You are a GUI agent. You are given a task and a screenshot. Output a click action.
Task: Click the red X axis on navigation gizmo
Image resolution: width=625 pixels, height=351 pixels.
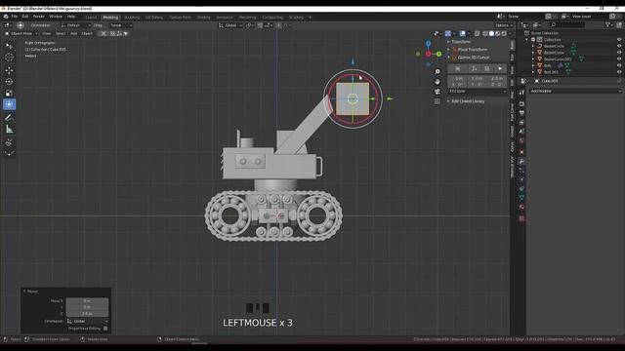pos(428,54)
